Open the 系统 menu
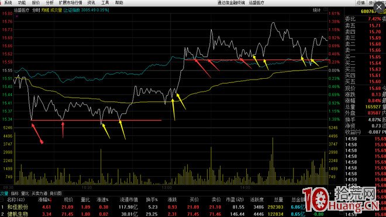Screen dimensions: 386x217 (x=8, y=3)
